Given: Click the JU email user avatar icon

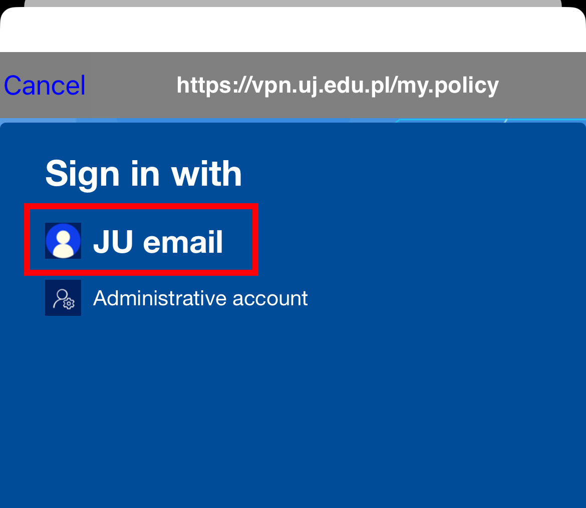Looking at the screenshot, I should 63,241.
